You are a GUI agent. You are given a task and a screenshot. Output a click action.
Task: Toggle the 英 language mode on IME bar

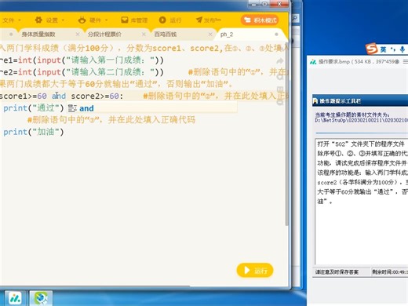pyautogui.click(x=383, y=49)
